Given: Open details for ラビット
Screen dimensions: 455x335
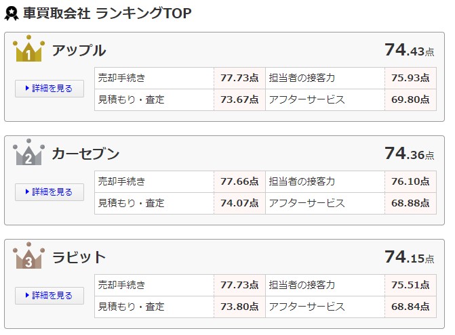Looking at the screenshot, I should [50, 295].
